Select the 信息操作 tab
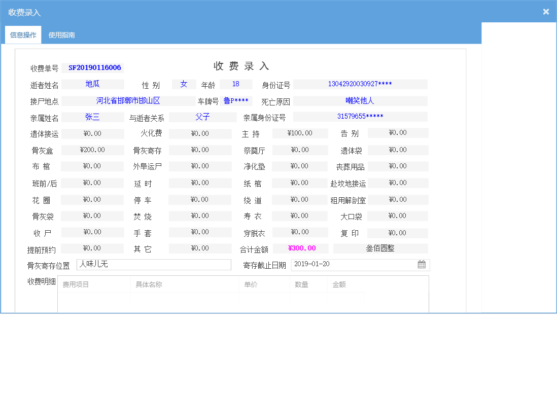This screenshot has height=394, width=557. tap(23, 35)
